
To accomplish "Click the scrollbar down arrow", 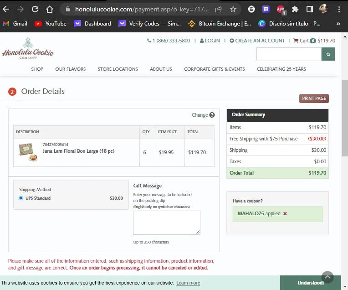I will [x=345, y=287].
